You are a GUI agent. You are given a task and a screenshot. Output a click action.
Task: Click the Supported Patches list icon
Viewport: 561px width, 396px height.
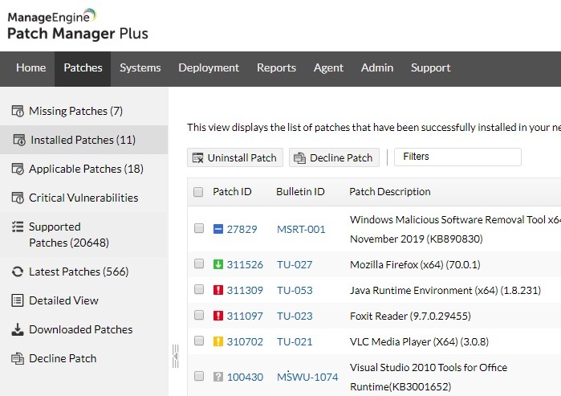18,227
